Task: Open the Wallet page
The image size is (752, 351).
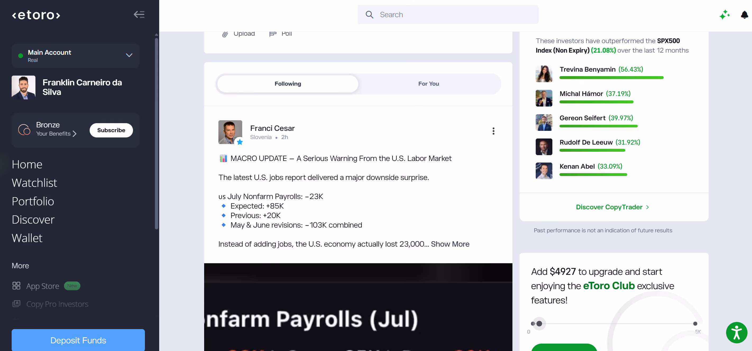Action: coord(27,238)
